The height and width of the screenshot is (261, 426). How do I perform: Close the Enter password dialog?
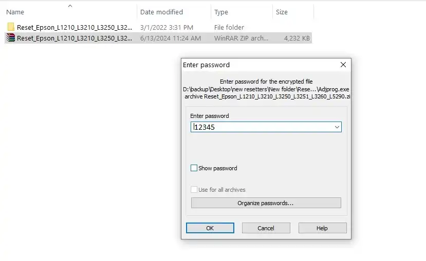tap(343, 65)
